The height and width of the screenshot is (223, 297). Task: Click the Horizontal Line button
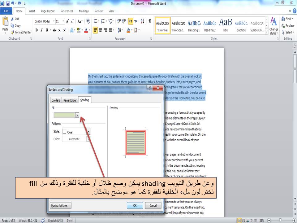pyautogui.click(x=61, y=205)
